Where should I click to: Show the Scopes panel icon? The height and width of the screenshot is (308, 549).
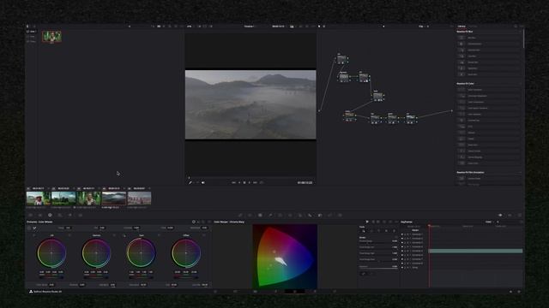tap(510, 216)
